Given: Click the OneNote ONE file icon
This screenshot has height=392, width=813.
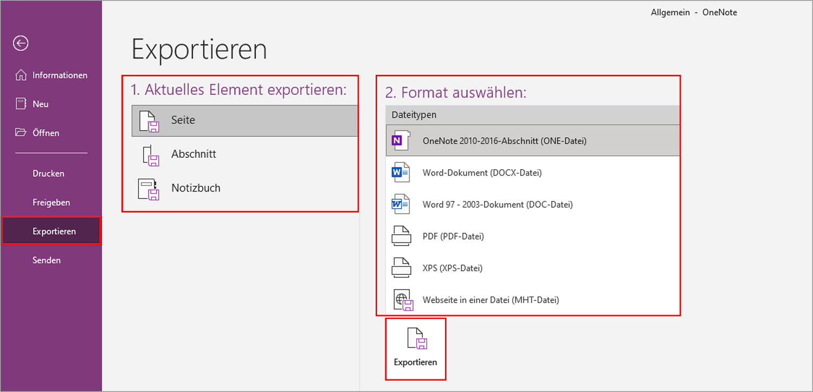Looking at the screenshot, I should [401, 140].
